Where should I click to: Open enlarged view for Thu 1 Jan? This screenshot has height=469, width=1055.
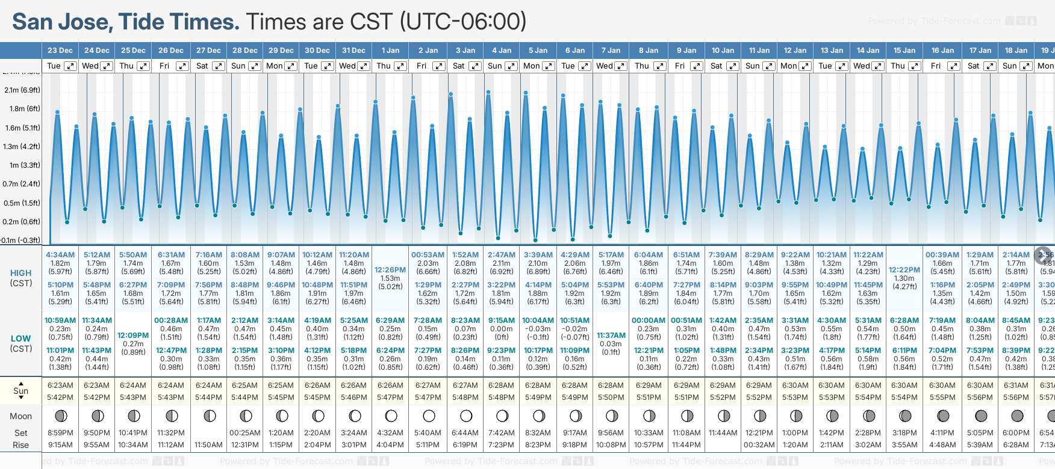click(x=400, y=66)
